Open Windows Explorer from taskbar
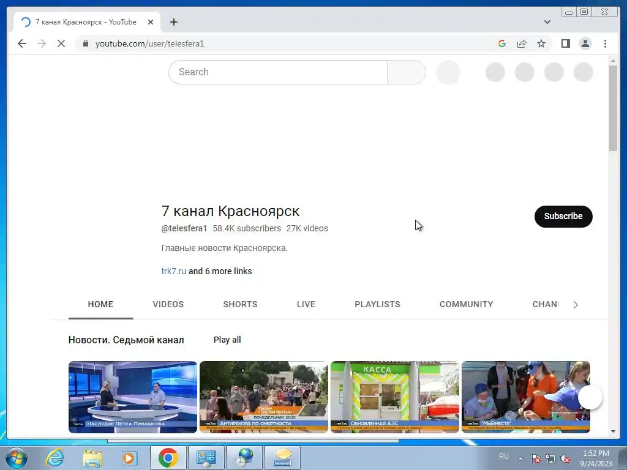 [x=92, y=458]
